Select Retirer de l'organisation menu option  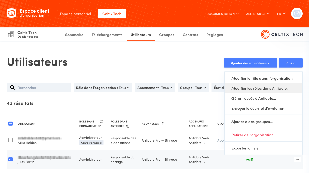pyautogui.click(x=254, y=135)
